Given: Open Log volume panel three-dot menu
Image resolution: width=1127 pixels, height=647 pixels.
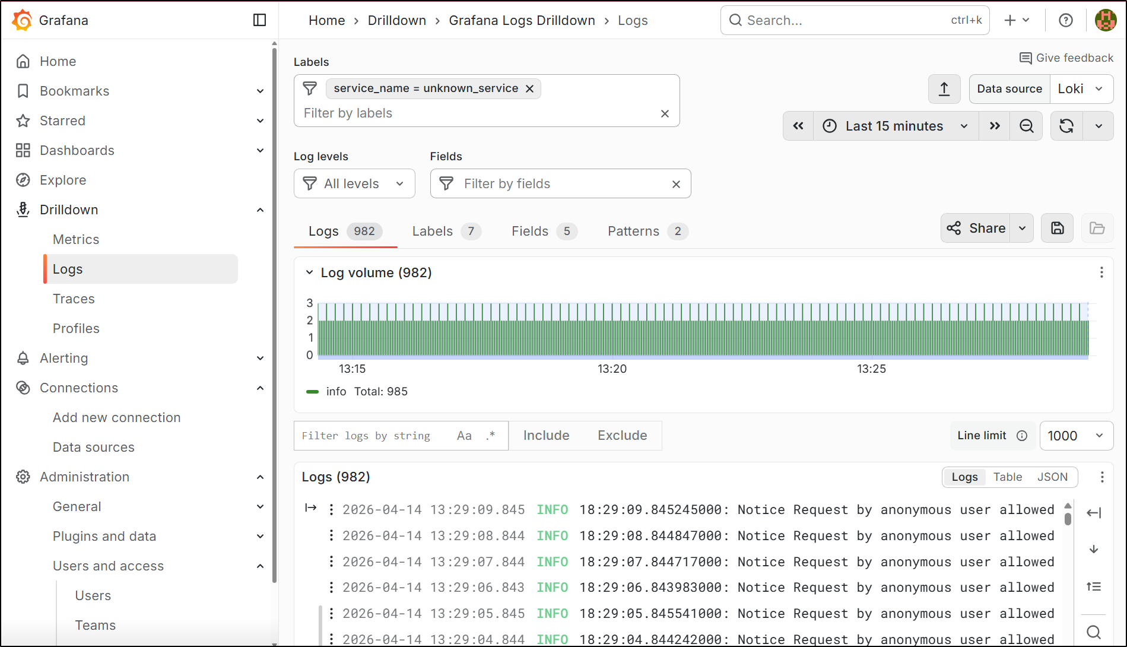Looking at the screenshot, I should (x=1101, y=272).
